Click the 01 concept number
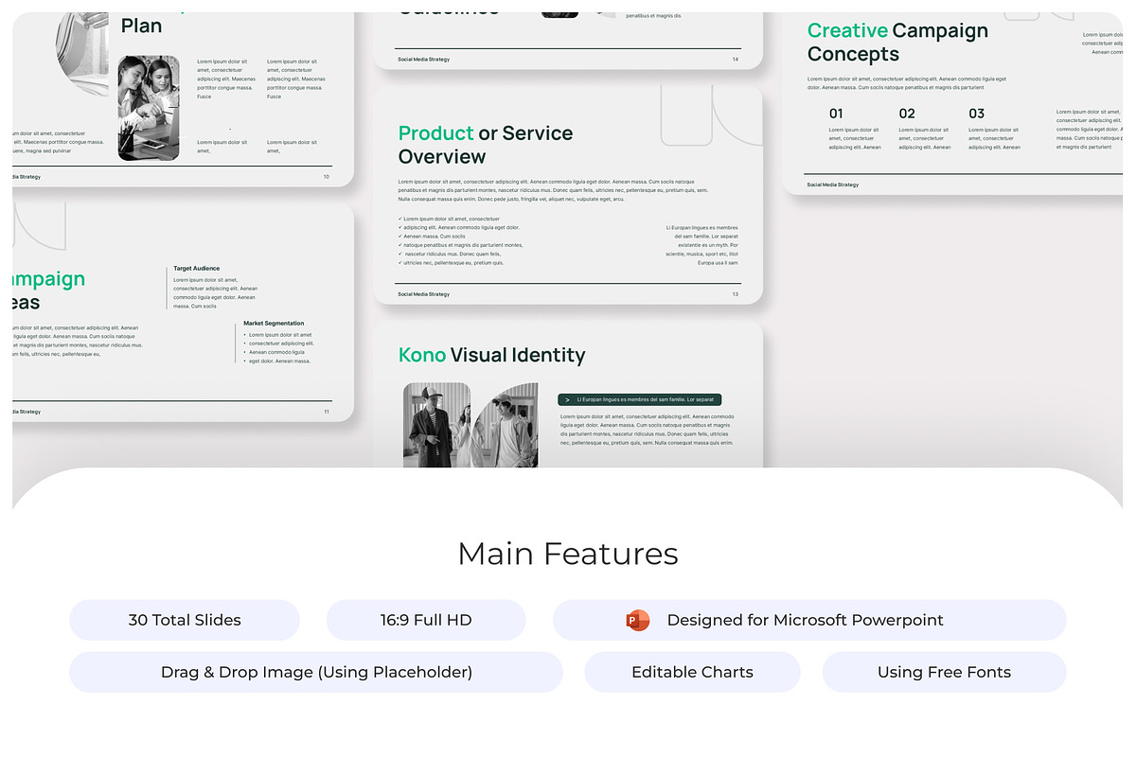Viewport: 1136px width, 757px height. tap(836, 114)
